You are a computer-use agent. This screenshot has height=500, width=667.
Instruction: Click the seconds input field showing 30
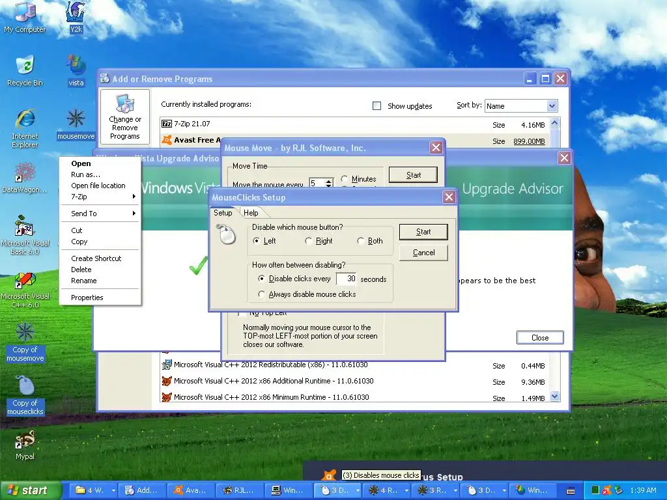coord(346,279)
